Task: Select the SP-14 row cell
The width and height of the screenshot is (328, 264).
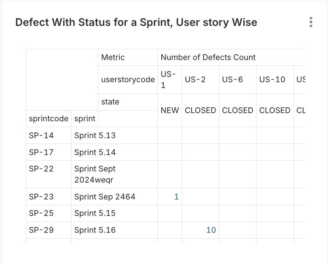Action: click(x=42, y=135)
